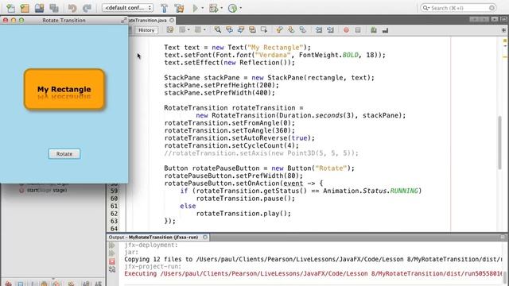Open the search magnifier options dropdown
Screen dimensions: 509x286
[426, 7]
